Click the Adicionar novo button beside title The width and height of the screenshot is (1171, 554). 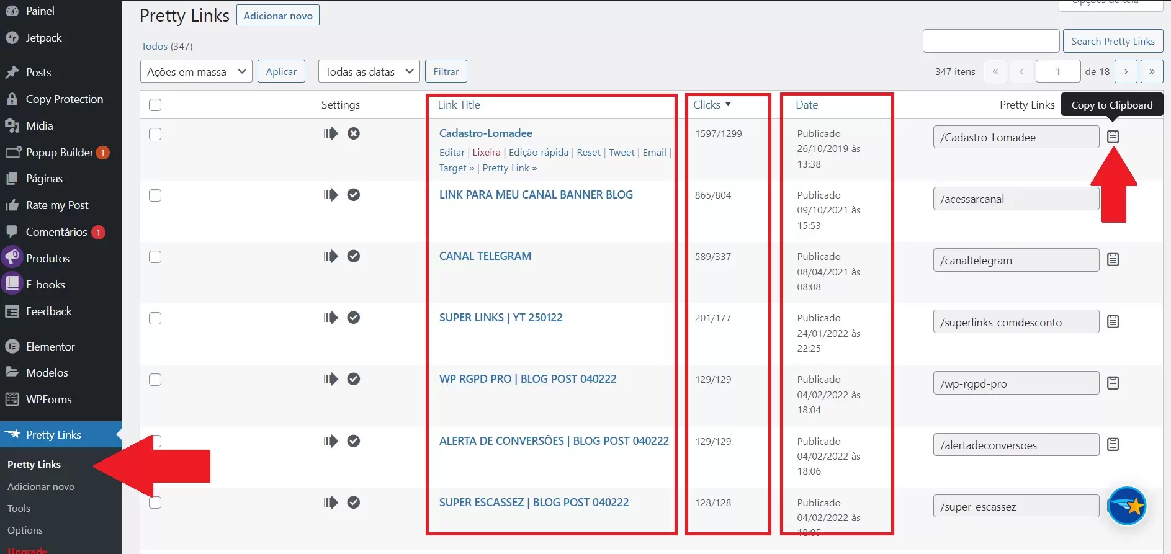(278, 16)
